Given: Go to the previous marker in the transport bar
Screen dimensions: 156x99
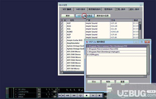Looking at the screenshot, I should click(x=60, y=95).
